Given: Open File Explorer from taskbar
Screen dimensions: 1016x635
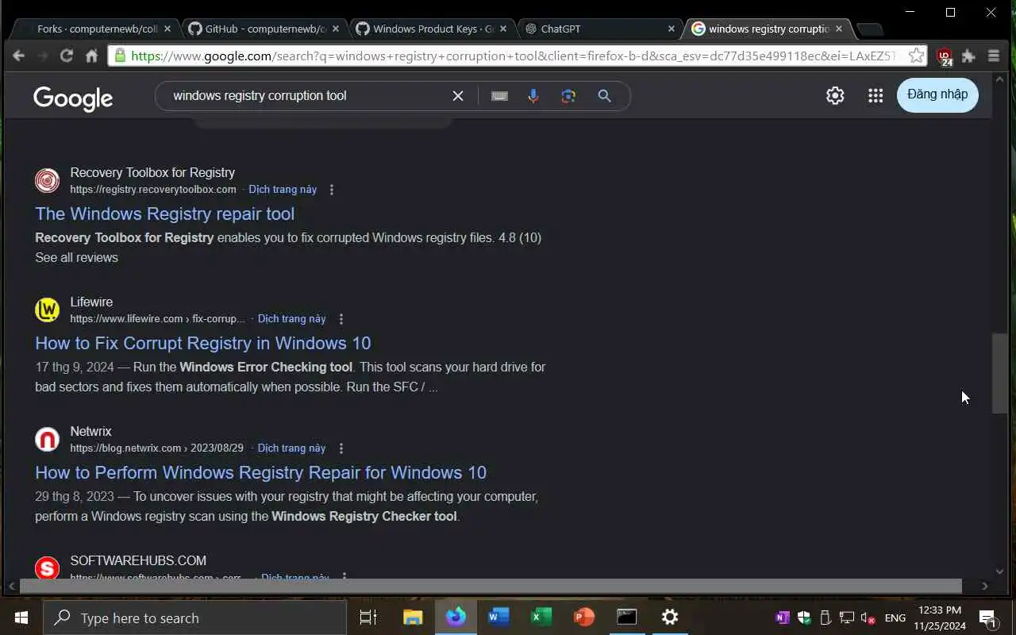Looking at the screenshot, I should [x=413, y=618].
